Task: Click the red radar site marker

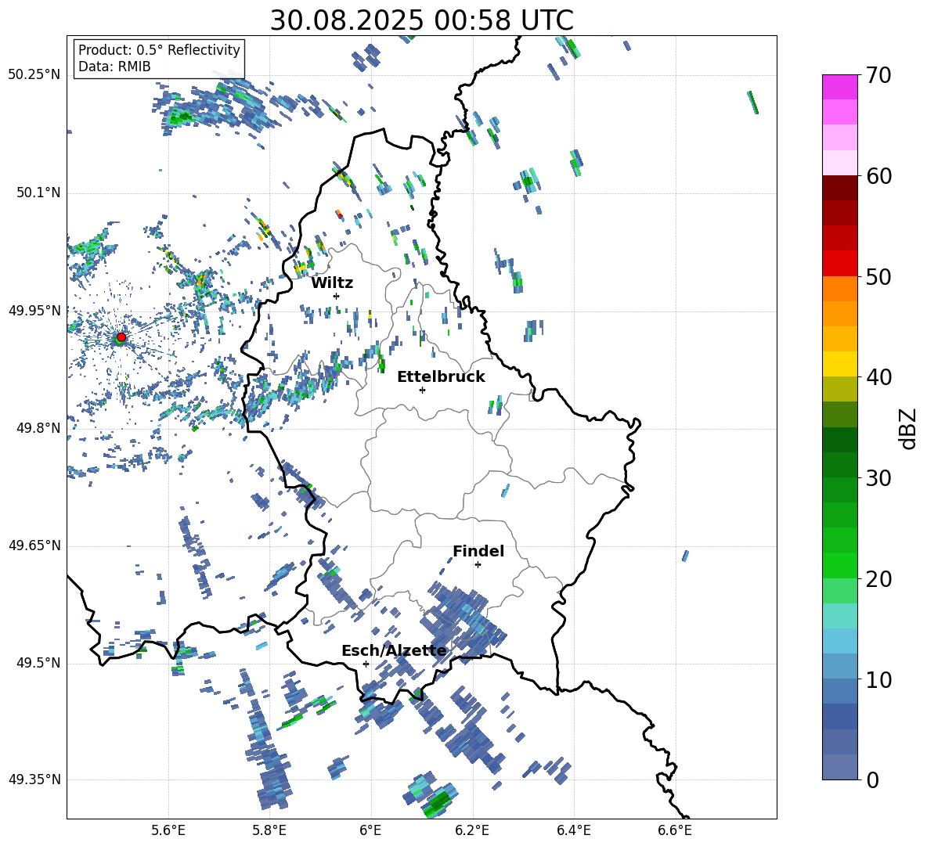Action: [x=121, y=337]
